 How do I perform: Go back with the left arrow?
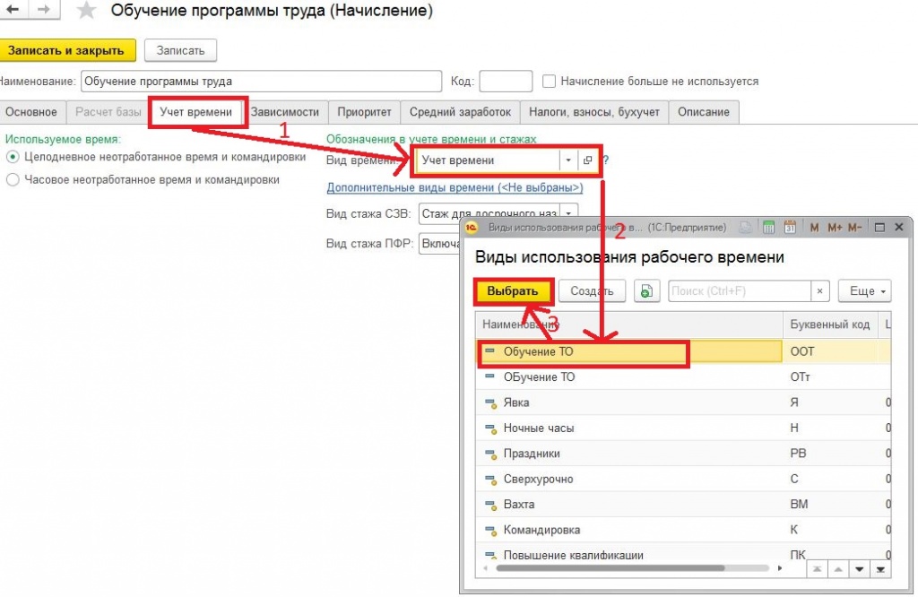[13, 9]
